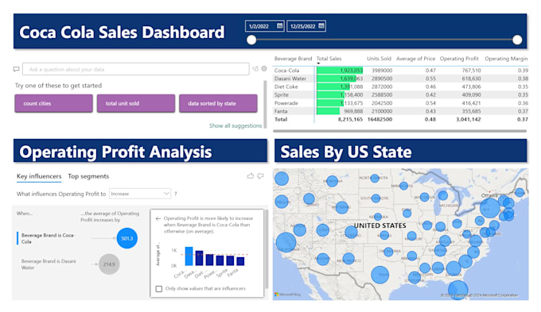Select the 501.3 influencer bubble
The image size is (541, 312).
pyautogui.click(x=127, y=238)
